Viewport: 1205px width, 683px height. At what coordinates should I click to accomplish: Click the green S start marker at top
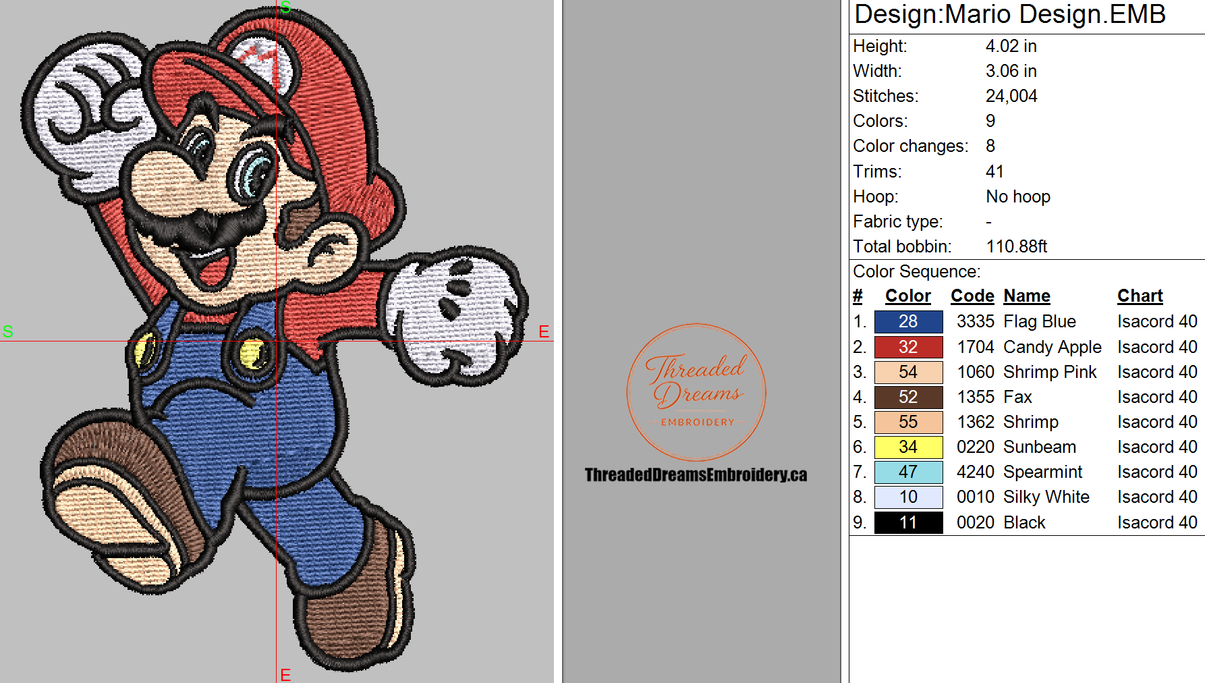click(x=285, y=7)
